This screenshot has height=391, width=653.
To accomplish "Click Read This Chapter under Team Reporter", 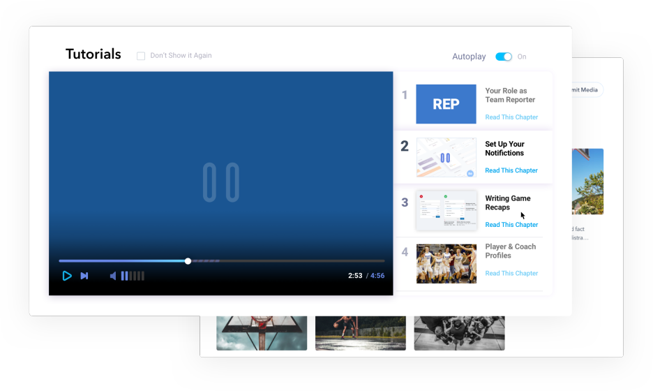I will tap(511, 117).
